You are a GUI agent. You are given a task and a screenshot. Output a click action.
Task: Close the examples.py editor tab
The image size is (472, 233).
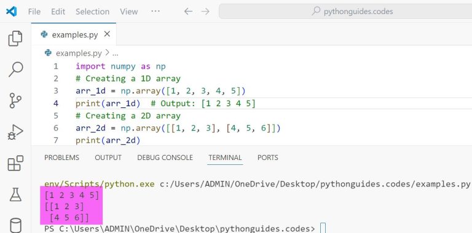(x=107, y=34)
